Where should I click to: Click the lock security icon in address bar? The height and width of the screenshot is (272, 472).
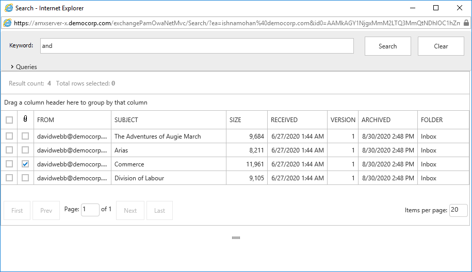click(x=466, y=23)
